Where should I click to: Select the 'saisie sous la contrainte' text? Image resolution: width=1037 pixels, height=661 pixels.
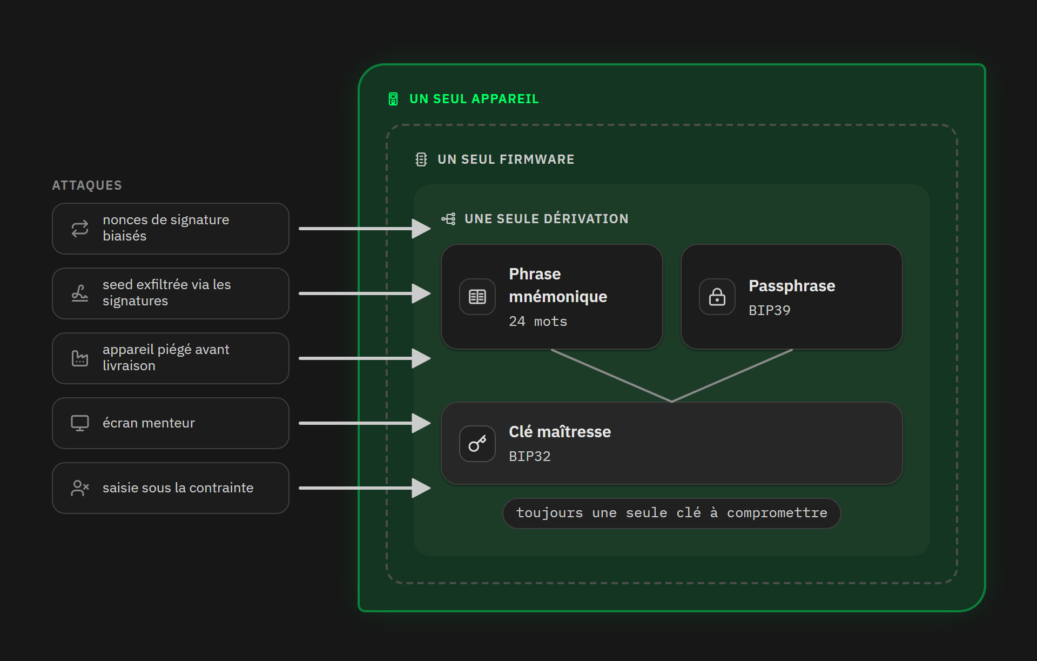pos(178,488)
